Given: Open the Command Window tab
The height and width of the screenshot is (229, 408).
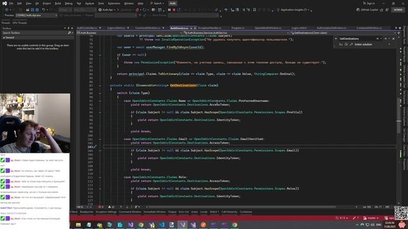Looking at the screenshot, I should 130,212.
